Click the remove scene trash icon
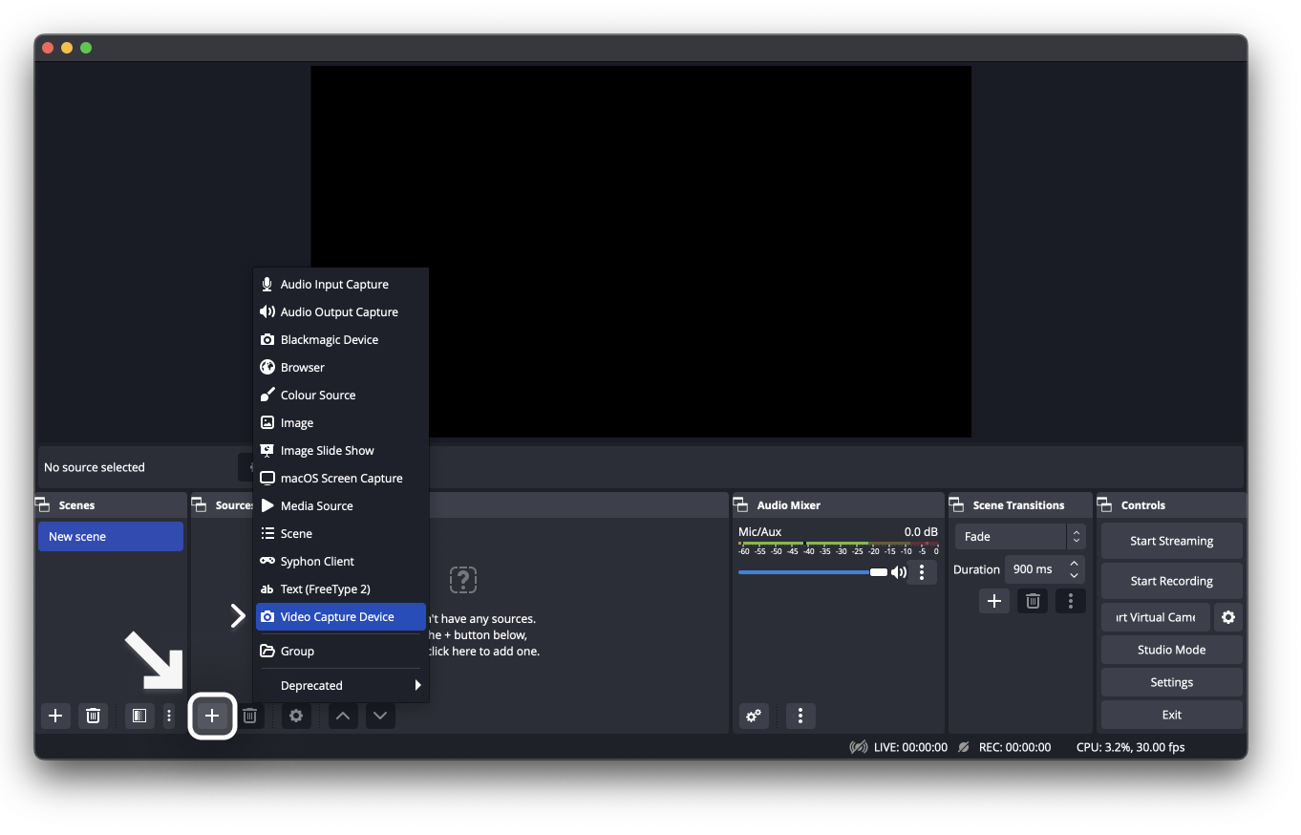 tap(93, 716)
